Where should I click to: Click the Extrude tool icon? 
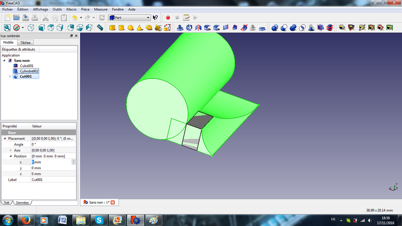pos(180,28)
